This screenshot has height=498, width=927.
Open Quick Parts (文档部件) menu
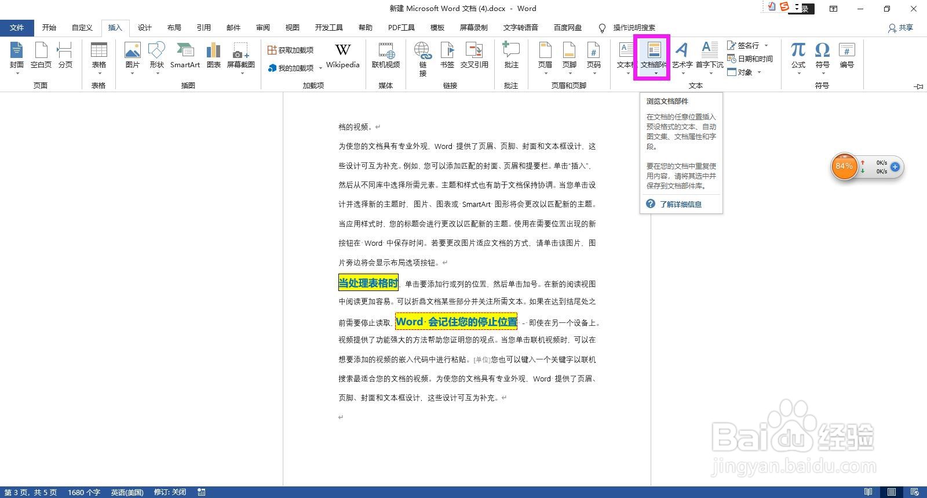pyautogui.click(x=654, y=57)
